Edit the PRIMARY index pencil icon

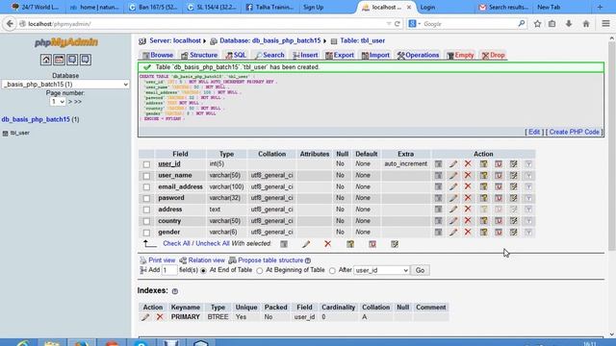(x=145, y=317)
